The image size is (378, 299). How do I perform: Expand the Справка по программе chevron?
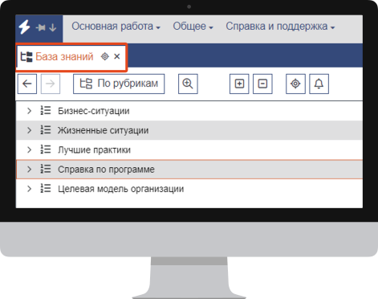tap(29, 169)
